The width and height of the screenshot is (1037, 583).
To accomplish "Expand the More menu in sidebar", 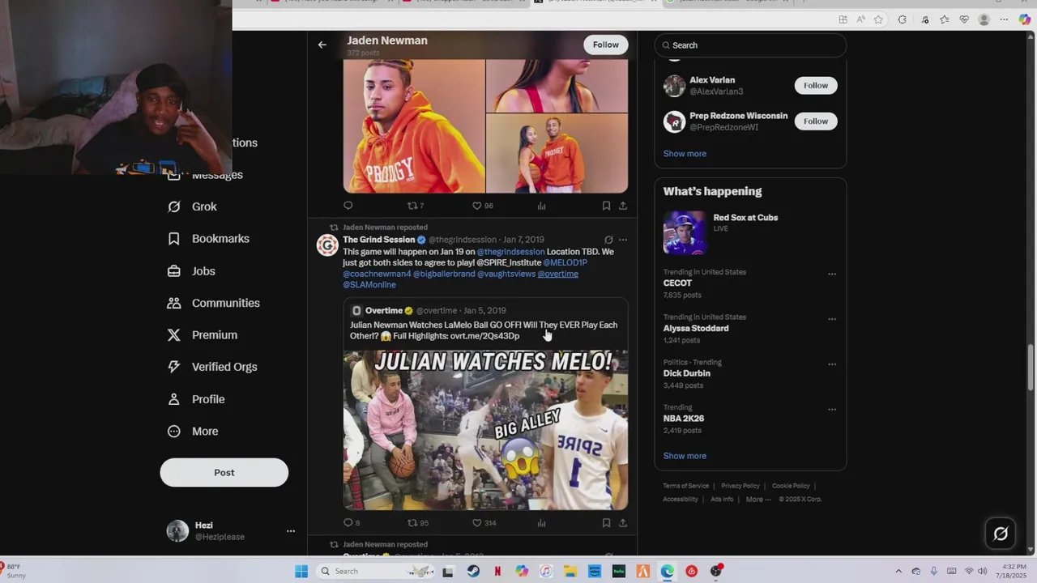I will [192, 432].
